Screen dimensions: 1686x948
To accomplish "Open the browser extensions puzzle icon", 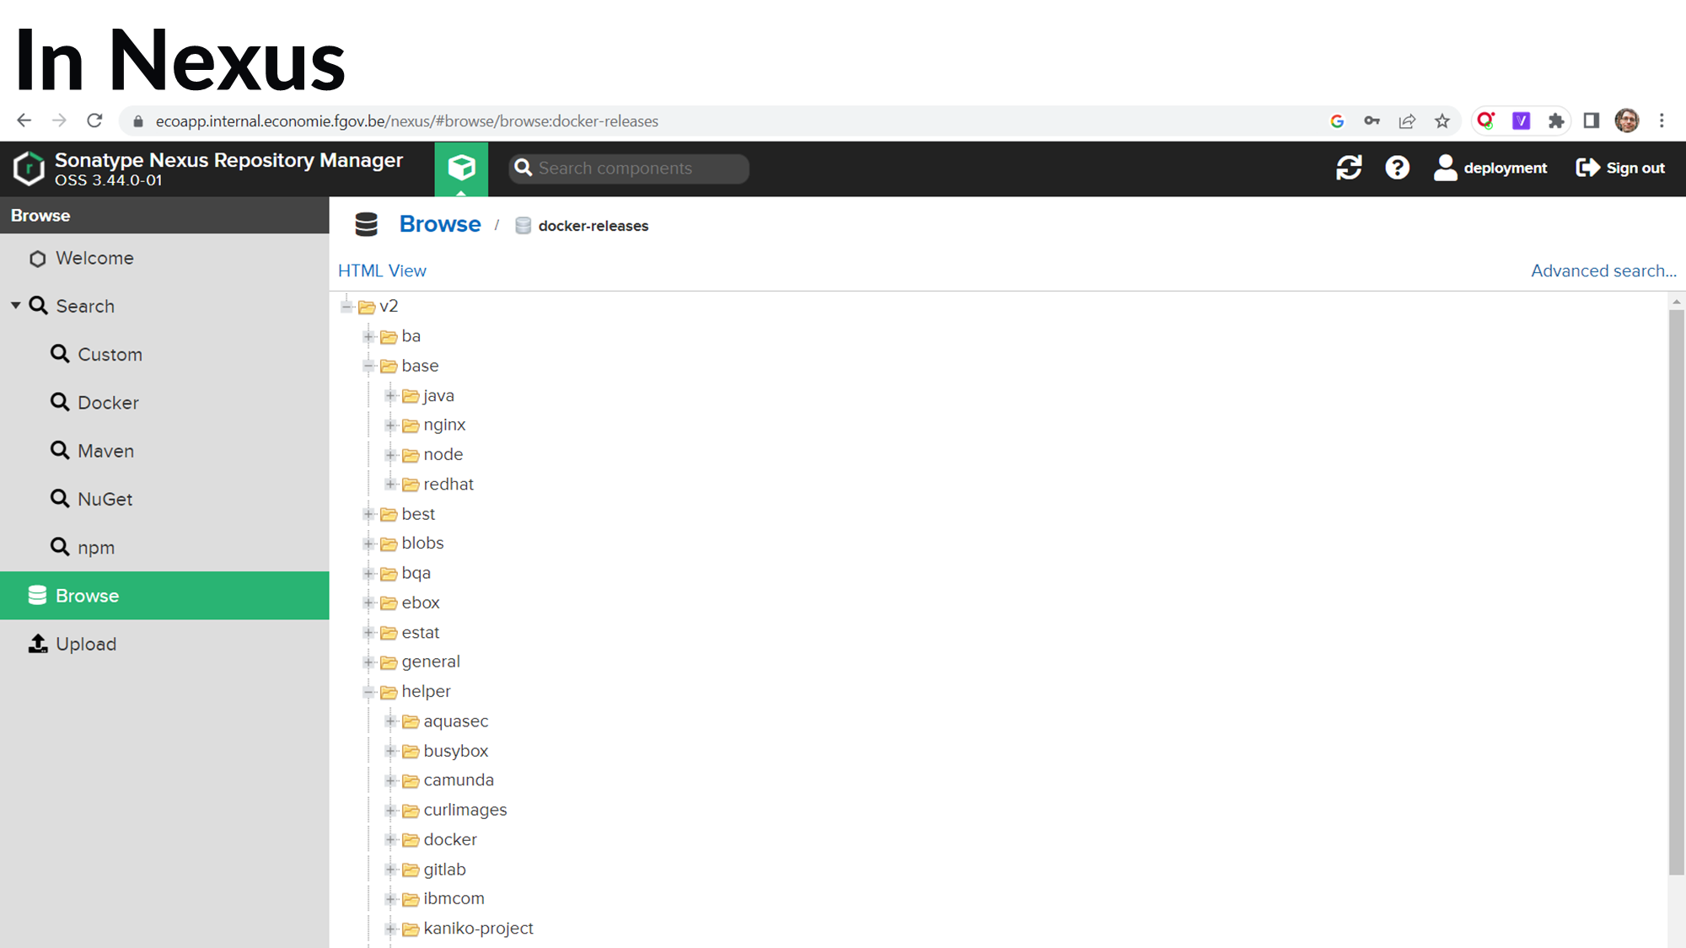I will click(1556, 121).
